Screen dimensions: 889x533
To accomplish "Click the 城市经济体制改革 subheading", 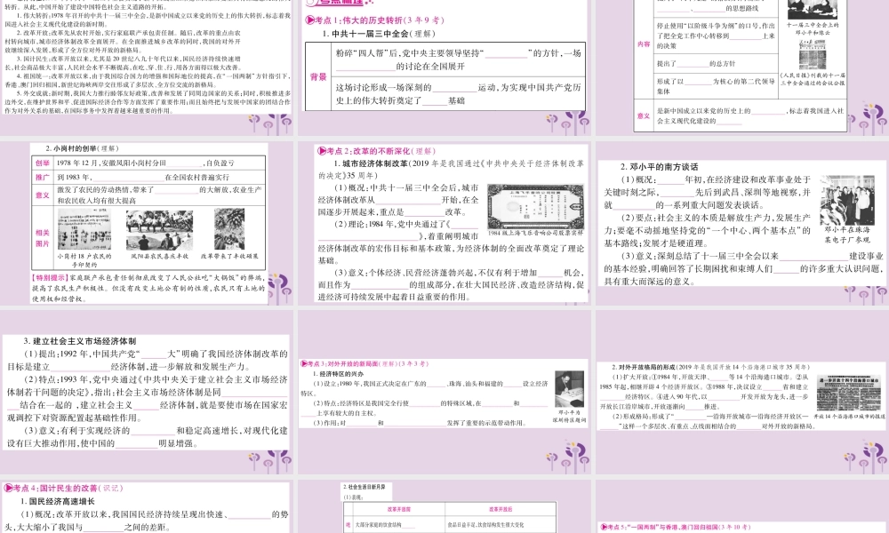I will (375, 163).
